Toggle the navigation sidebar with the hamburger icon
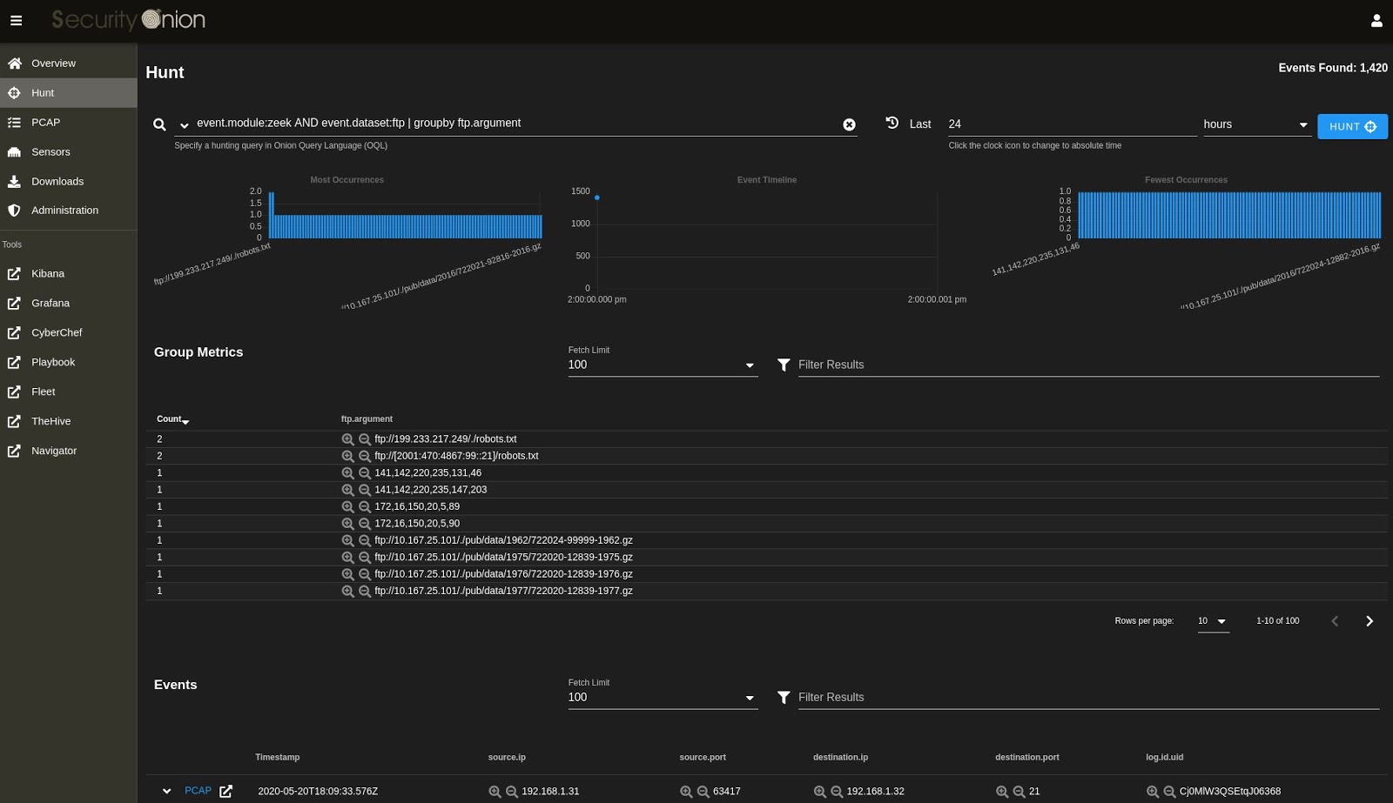 pos(16,20)
